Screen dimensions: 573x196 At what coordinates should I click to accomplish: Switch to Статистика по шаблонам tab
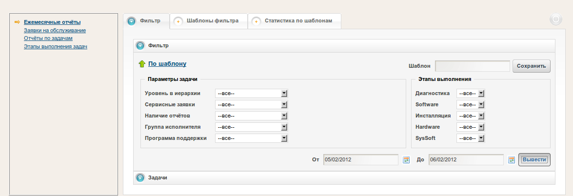pos(294,21)
